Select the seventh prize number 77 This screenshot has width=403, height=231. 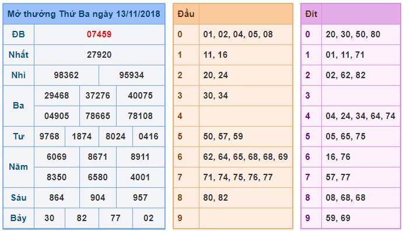(x=115, y=218)
